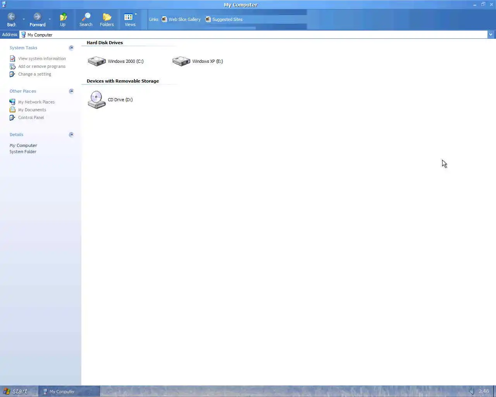This screenshot has width=496, height=397.
Task: Click the Hard Disk Drives group header
Action: tap(105, 43)
